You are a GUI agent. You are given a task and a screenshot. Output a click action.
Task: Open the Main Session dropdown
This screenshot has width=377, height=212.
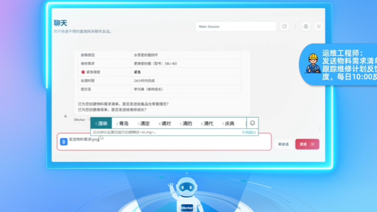pyautogui.click(x=236, y=27)
